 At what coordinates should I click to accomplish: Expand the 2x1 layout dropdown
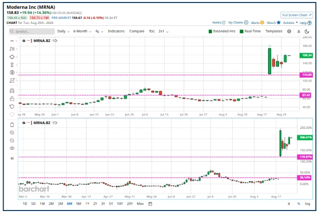[x=164, y=31]
